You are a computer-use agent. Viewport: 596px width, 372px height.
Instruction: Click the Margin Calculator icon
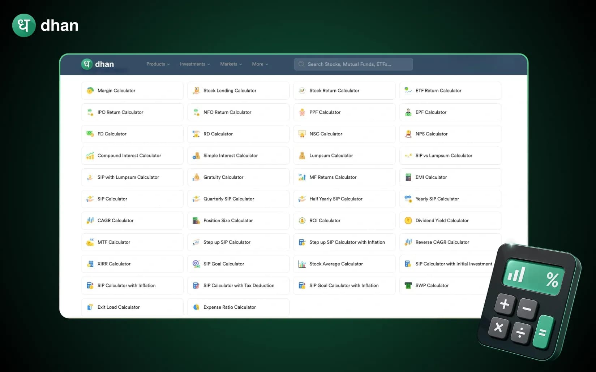(90, 91)
